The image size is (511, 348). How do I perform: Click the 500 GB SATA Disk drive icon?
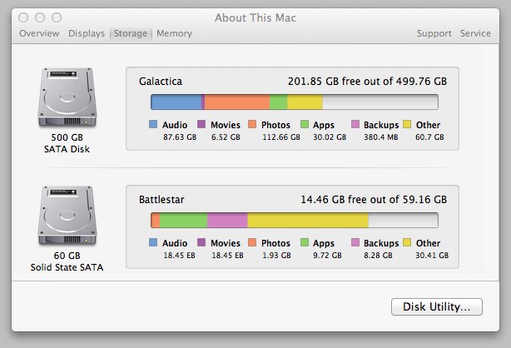pos(67,97)
